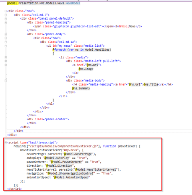The image size is (192, 195).
Task: Click the @Model.NewPerPage expression
Action: 78,154
